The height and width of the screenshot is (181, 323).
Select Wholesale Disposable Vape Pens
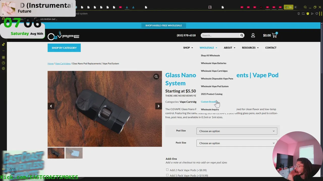217,79
